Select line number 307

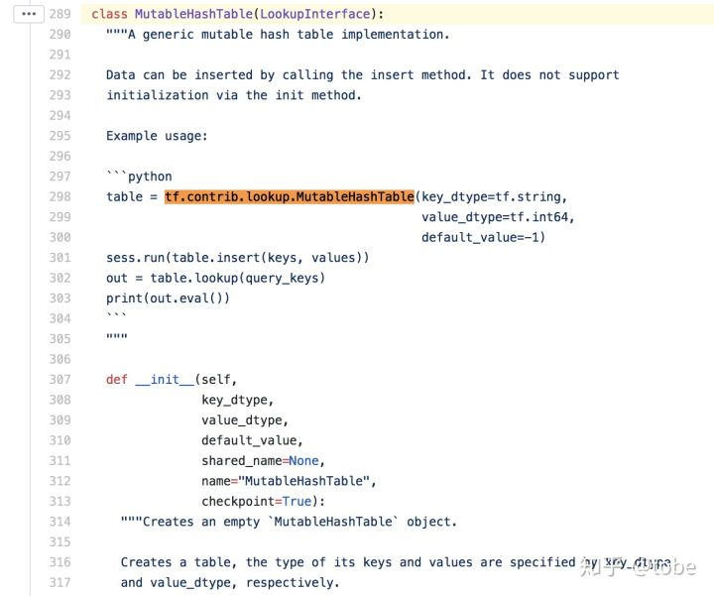[x=60, y=380]
